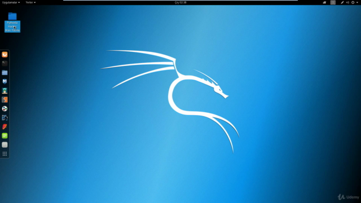Click the network status icon

click(342, 2)
